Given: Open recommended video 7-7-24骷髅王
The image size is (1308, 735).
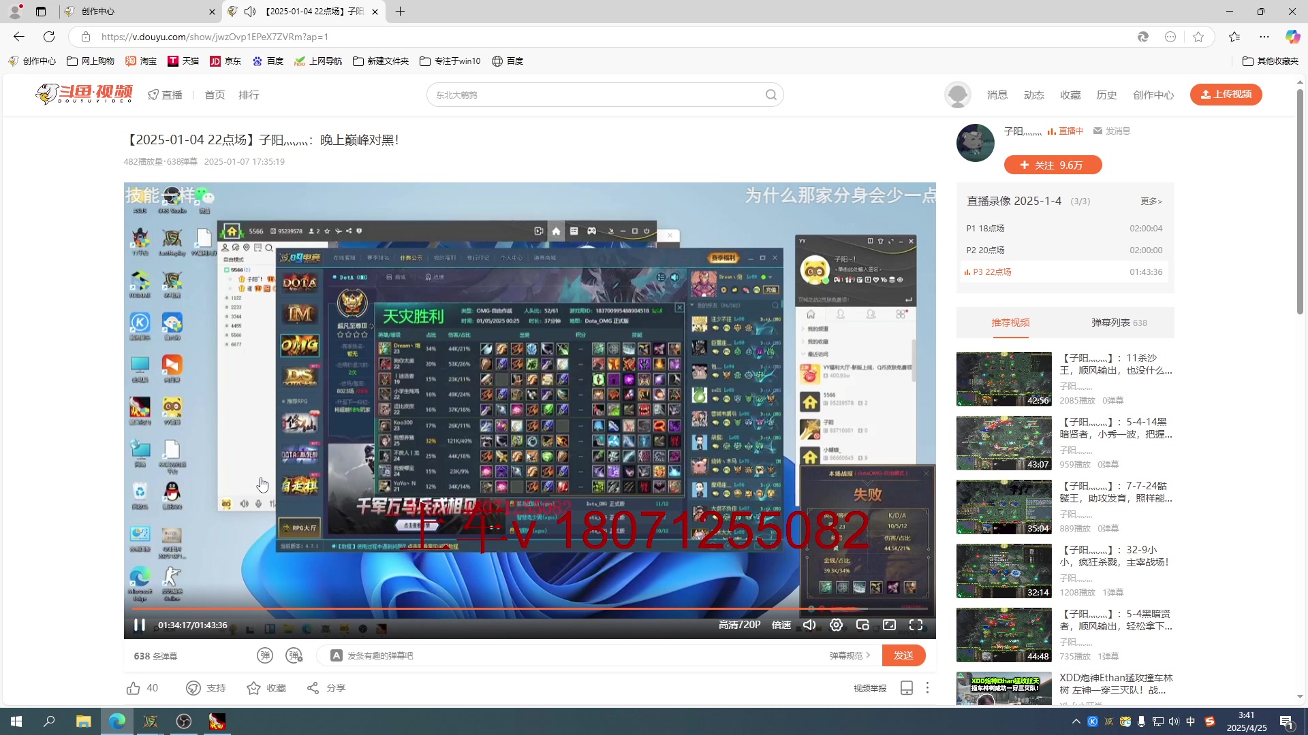Looking at the screenshot, I should point(1003,507).
